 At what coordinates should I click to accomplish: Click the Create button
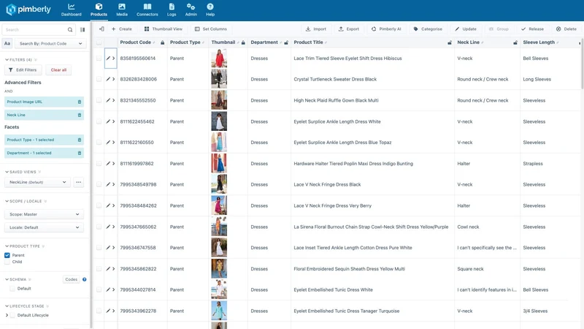(x=122, y=29)
